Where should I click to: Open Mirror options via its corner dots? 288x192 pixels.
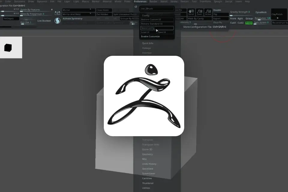click(90, 9)
